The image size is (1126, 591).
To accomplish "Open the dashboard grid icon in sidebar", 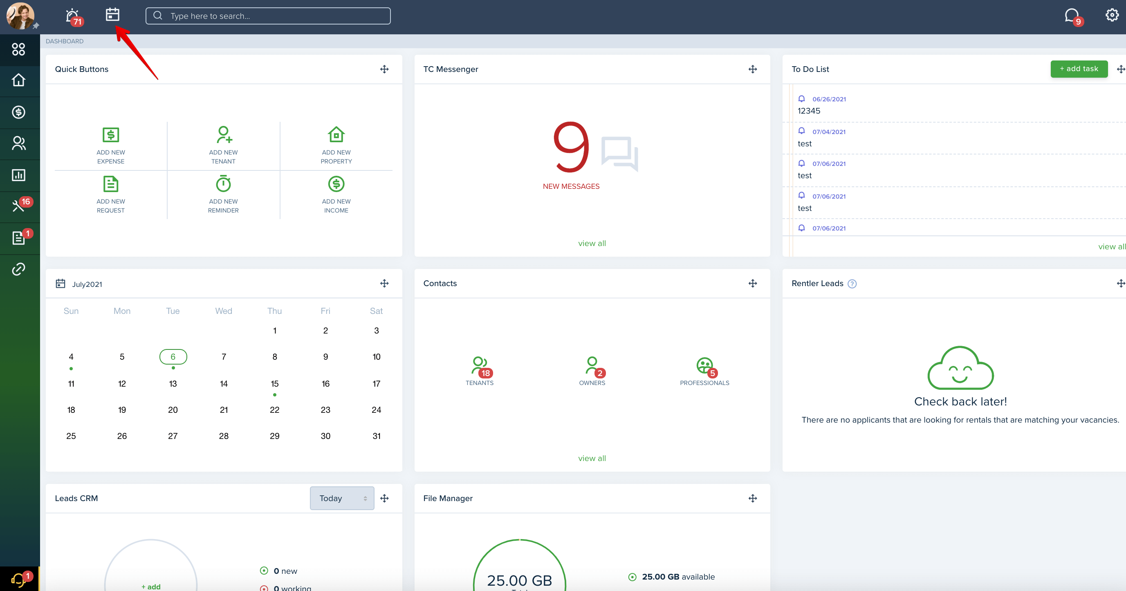I will tap(18, 49).
